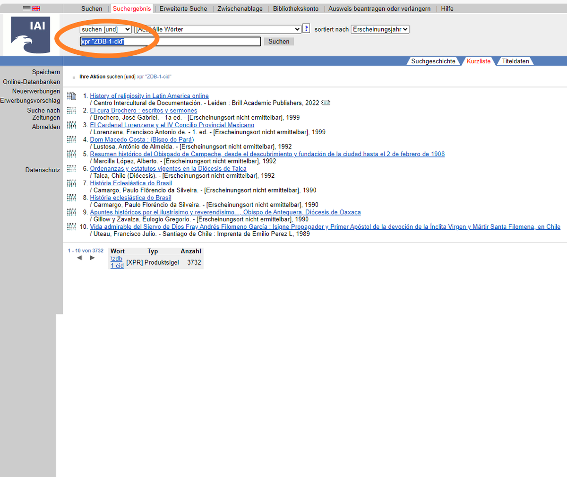The height and width of the screenshot is (477, 567).
Task: Open the '[ALL] Alle Wörter' search key dropdown
Action: [x=218, y=29]
